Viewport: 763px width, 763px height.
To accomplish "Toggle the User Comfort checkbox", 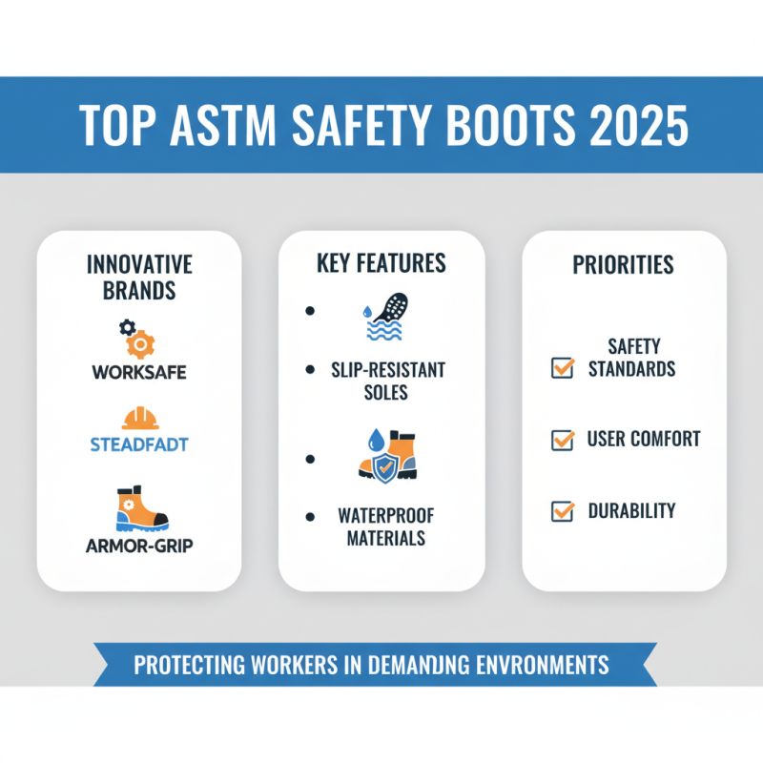I will coord(560,440).
